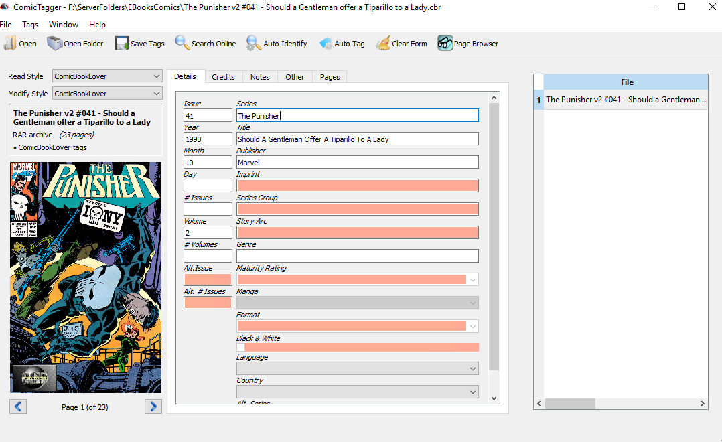Screen dimensions: 722x442
Task: Select the Pages tab
Action: pyautogui.click(x=329, y=76)
